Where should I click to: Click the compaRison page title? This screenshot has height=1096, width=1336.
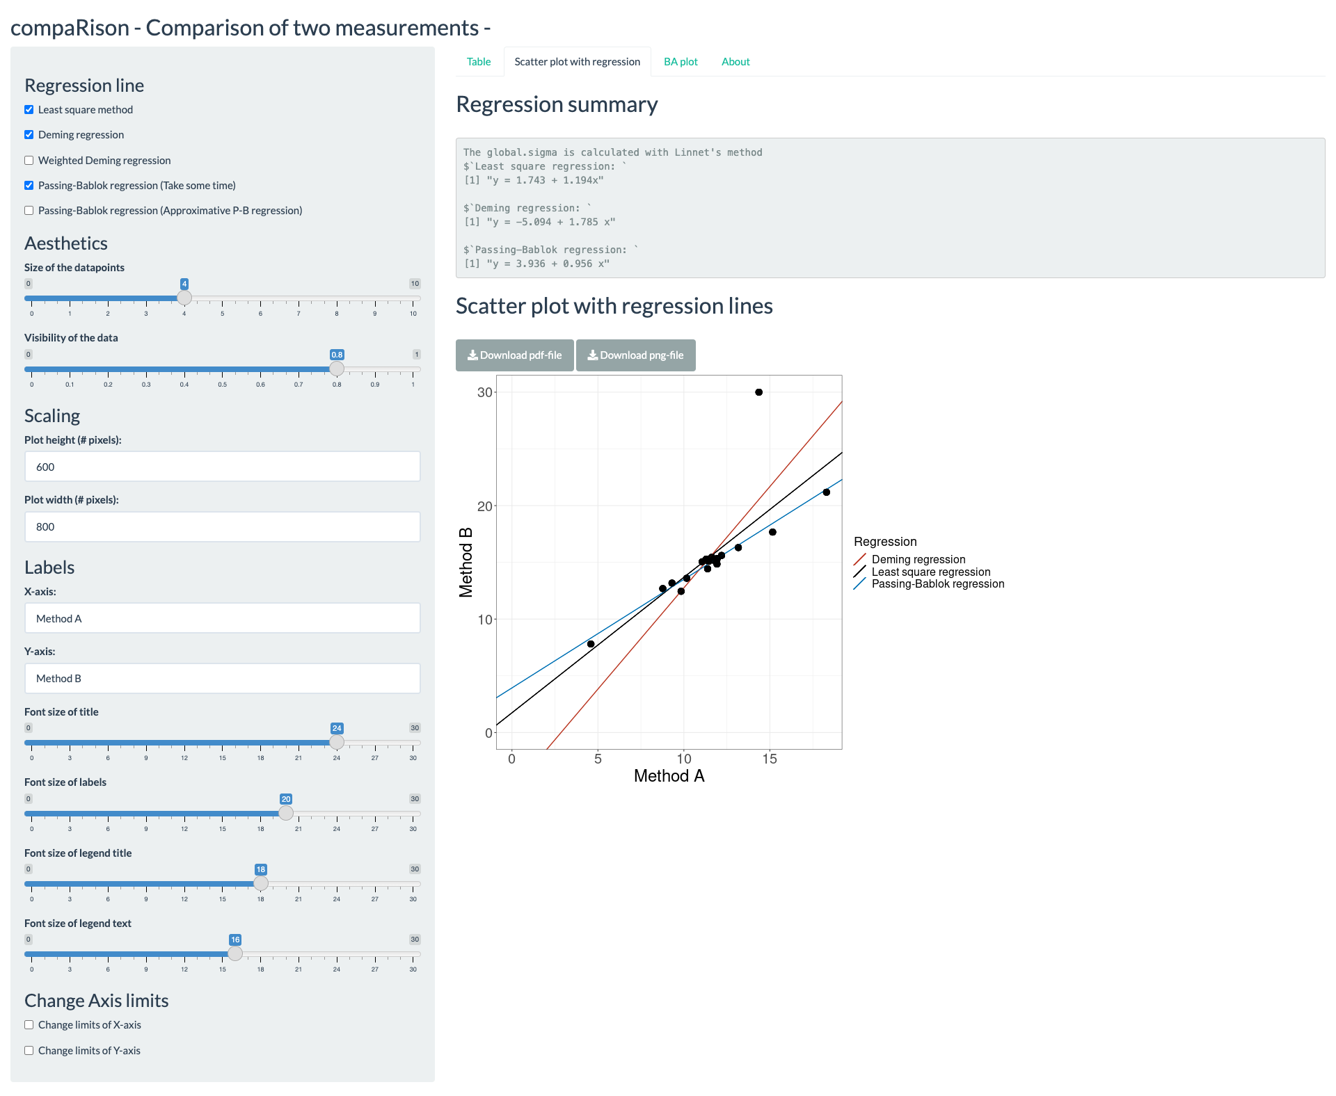[x=250, y=28]
